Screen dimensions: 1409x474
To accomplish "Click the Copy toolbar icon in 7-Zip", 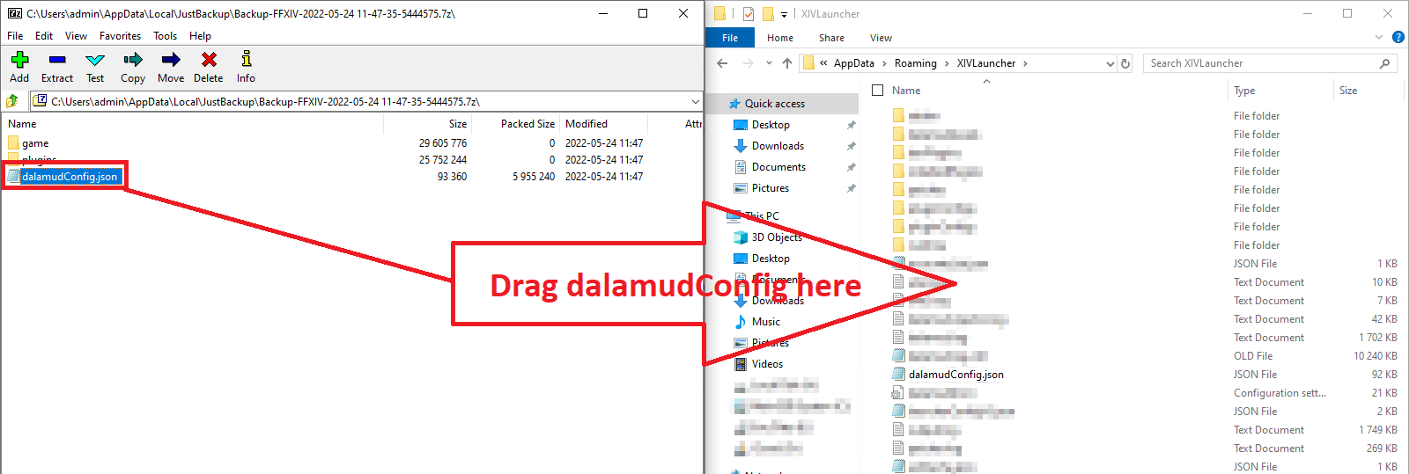I will coord(133,67).
